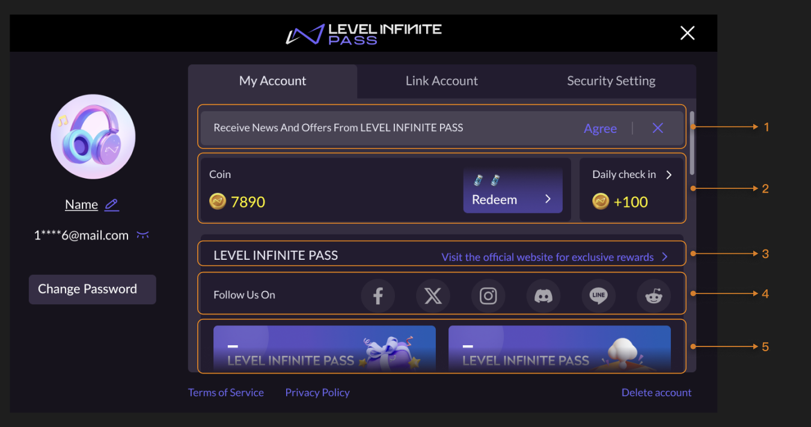Open the Security Setting tab

tap(611, 81)
